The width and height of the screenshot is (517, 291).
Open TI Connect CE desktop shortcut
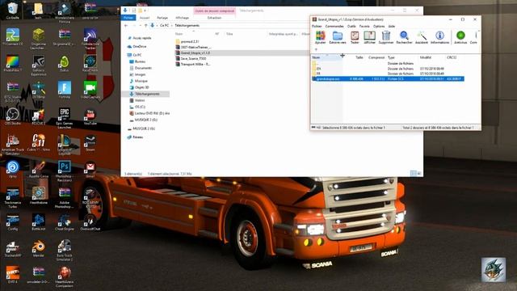coord(13,36)
